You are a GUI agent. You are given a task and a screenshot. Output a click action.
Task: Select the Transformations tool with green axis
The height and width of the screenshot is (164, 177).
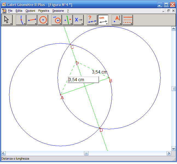(68, 20)
